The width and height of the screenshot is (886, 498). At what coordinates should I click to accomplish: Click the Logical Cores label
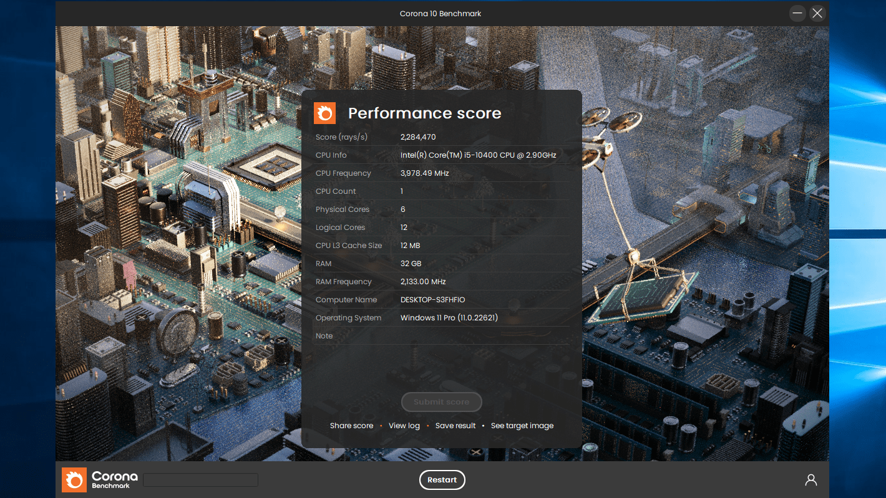(340, 227)
